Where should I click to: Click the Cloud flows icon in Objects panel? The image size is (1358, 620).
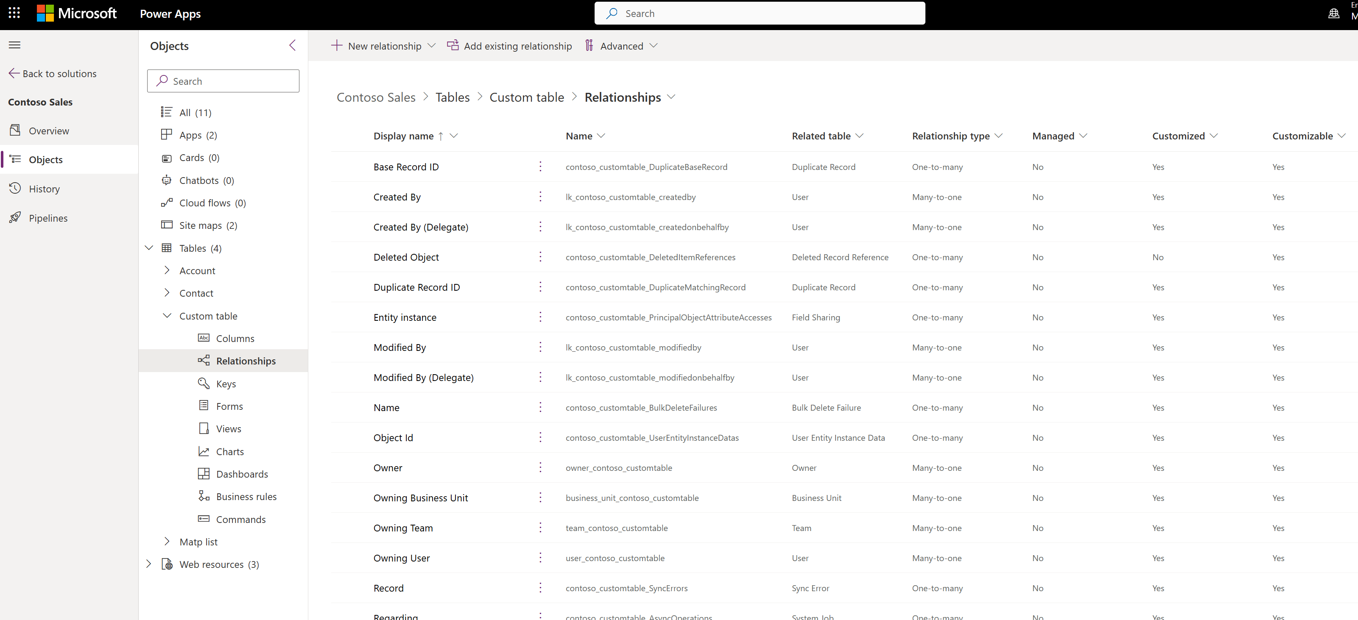click(165, 202)
